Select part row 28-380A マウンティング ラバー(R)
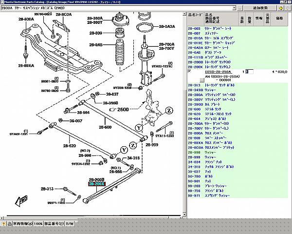The width and height of the screenshot is (292, 234). pyautogui.click(x=237, y=95)
